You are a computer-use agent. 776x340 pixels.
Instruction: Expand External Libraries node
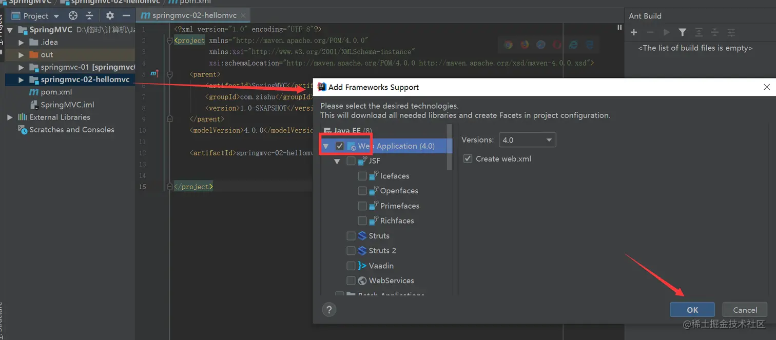10,117
